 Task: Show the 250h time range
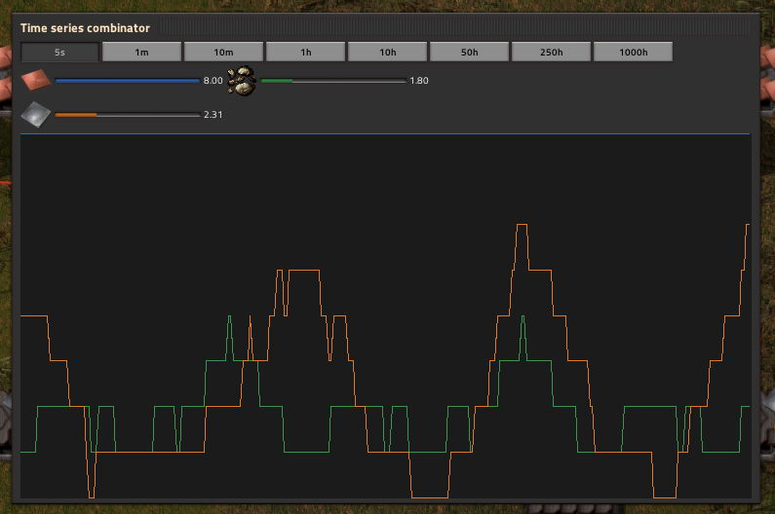[x=551, y=52]
